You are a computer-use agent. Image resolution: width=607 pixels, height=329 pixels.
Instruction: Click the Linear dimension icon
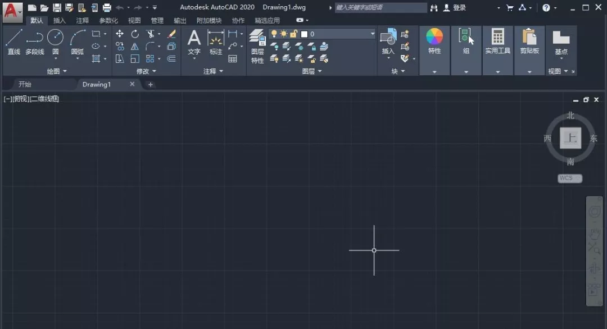pos(232,34)
